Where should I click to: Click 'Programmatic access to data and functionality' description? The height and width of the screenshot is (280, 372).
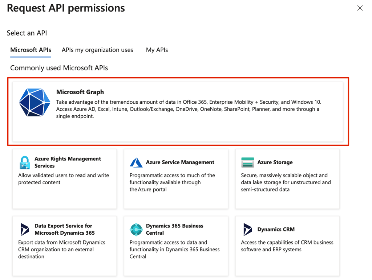(x=175, y=250)
